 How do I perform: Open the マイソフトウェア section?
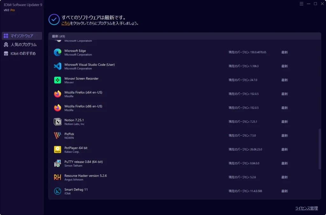(x=22, y=36)
